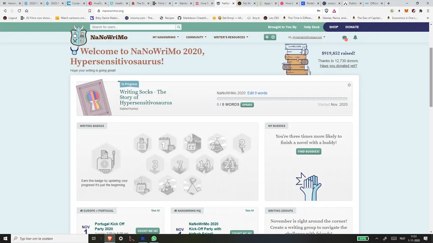Click Count Me In for Portugal party
Image resolution: width=433 pixels, height=243 pixels.
tap(147, 231)
